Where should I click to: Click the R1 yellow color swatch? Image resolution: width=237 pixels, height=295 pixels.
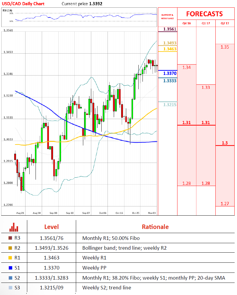pos(10,258)
